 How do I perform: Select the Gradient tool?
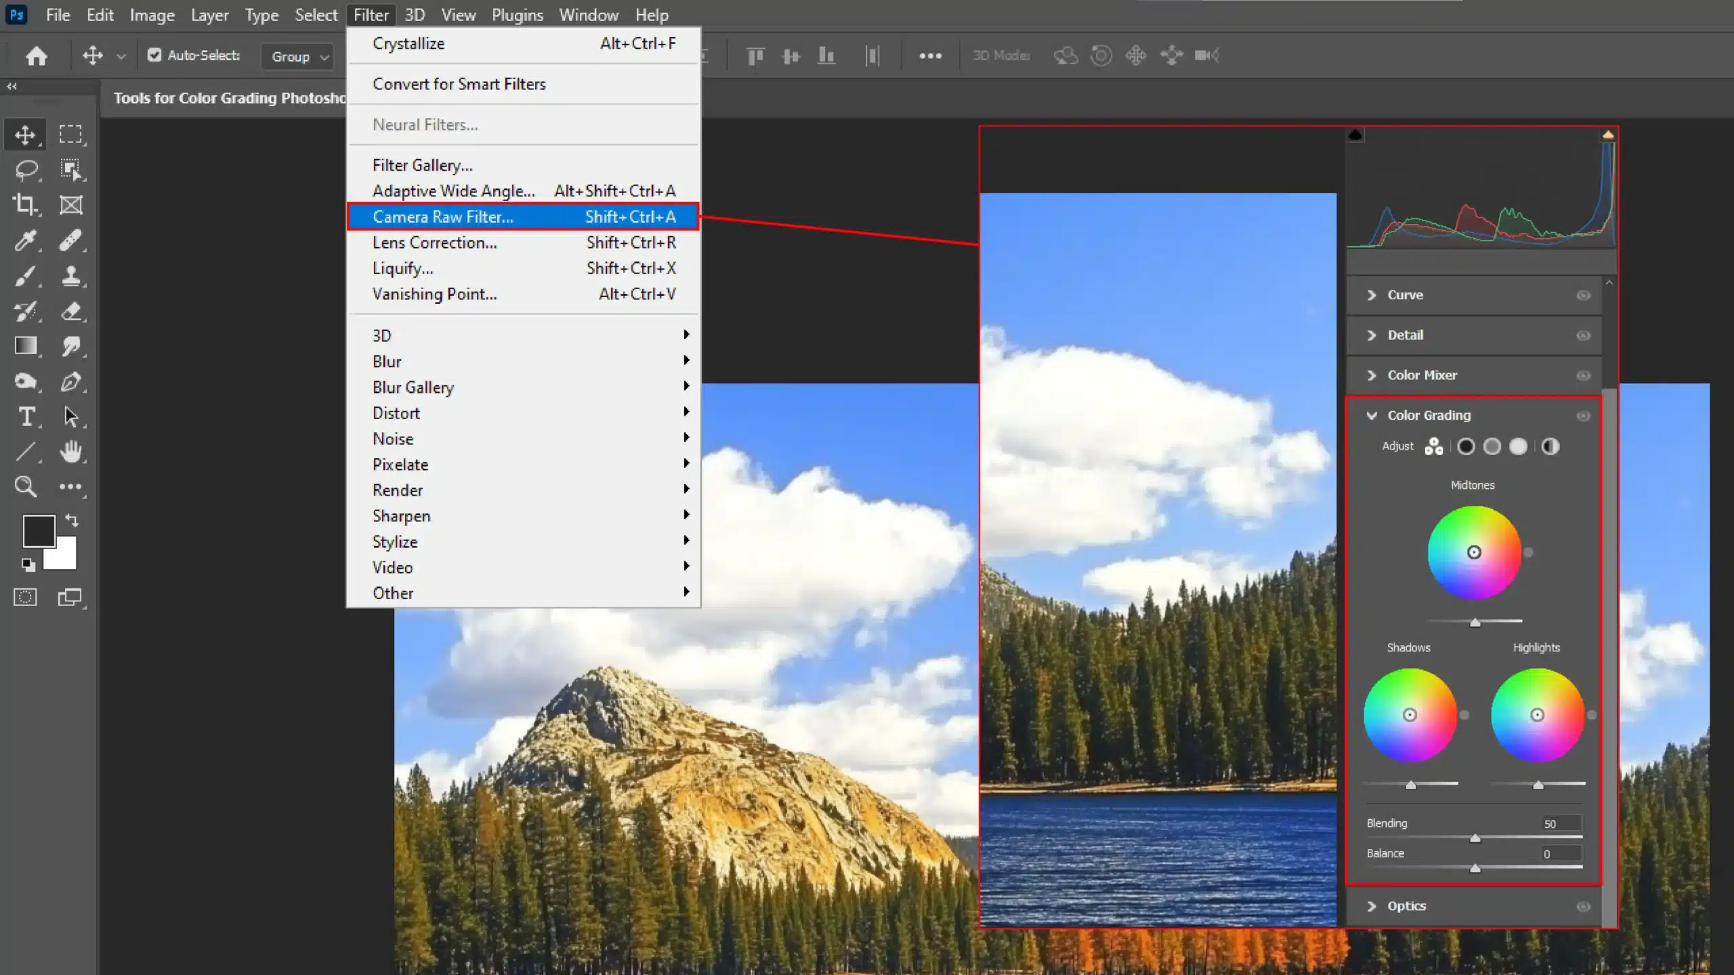tap(26, 346)
